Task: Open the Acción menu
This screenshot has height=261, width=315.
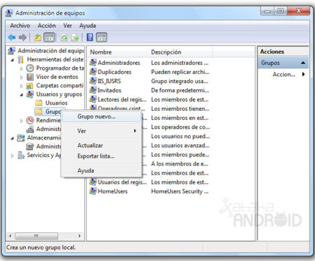Action: (47, 26)
